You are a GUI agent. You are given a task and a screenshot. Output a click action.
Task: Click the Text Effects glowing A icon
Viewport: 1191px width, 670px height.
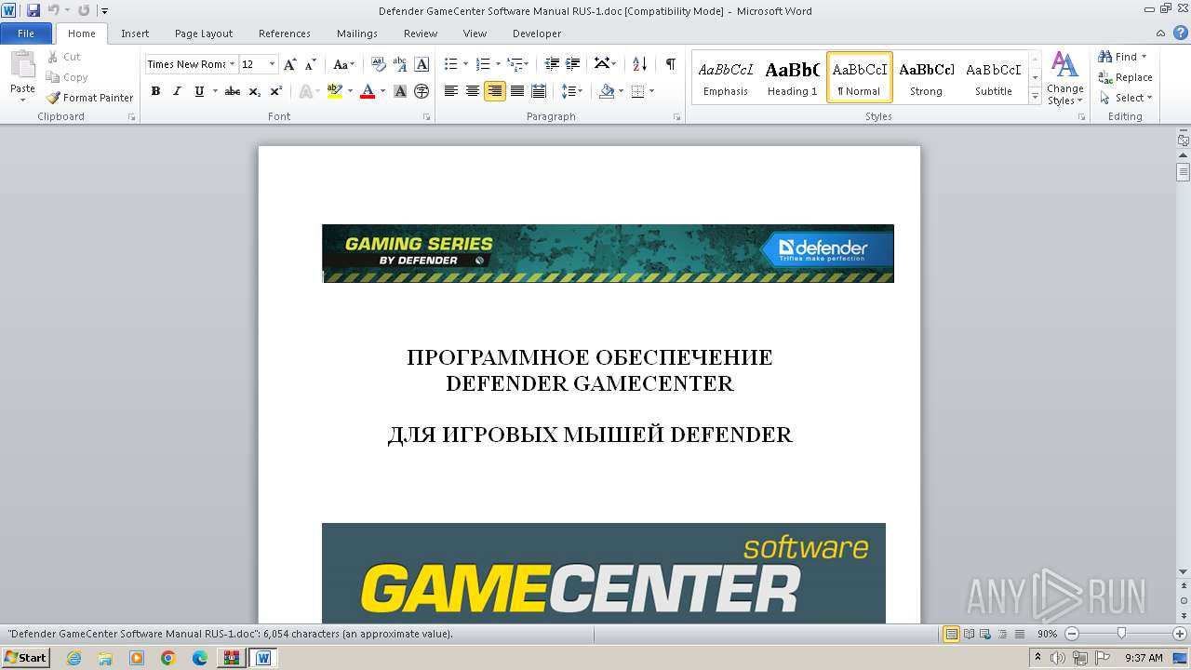click(305, 91)
